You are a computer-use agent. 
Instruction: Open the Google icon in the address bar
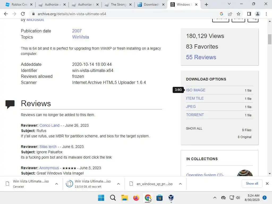[x=221, y=14]
